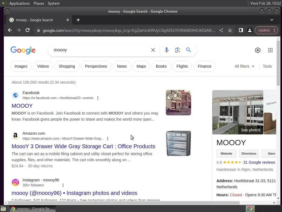Select the Perspectives filter

[96, 66]
